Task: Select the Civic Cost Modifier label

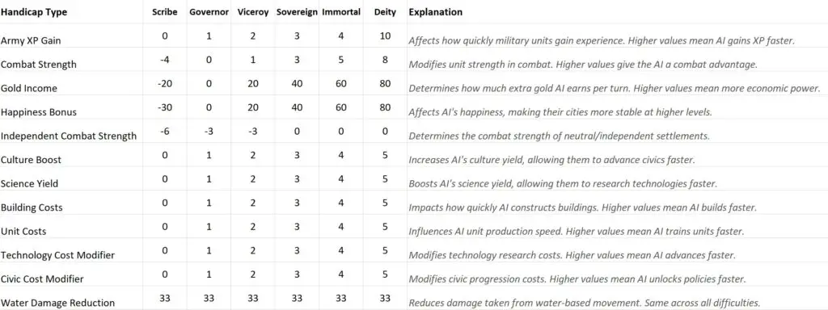Action: (42, 279)
